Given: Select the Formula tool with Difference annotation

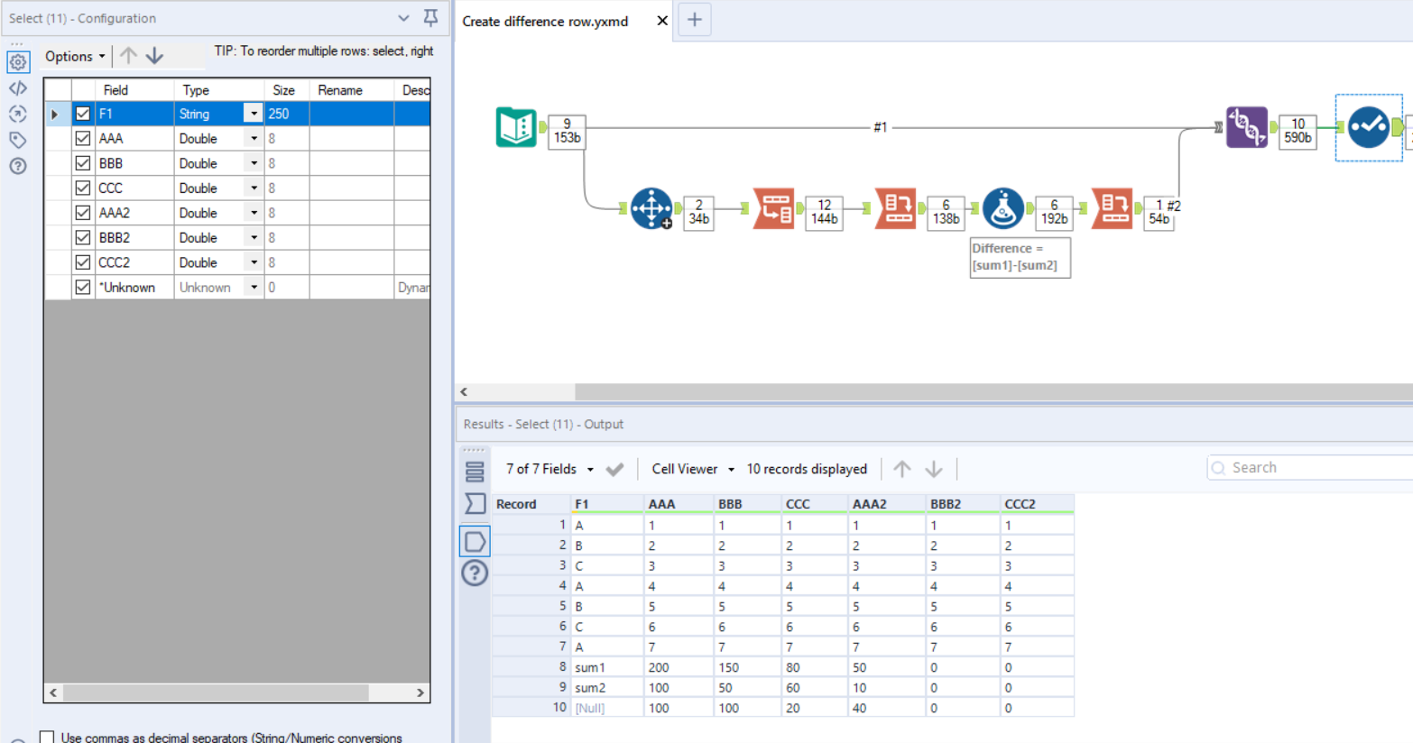Looking at the screenshot, I should 1002,208.
